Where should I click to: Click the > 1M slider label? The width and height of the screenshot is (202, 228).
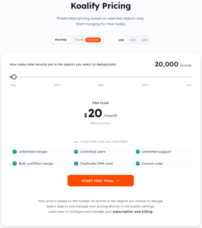pos(188,85)
